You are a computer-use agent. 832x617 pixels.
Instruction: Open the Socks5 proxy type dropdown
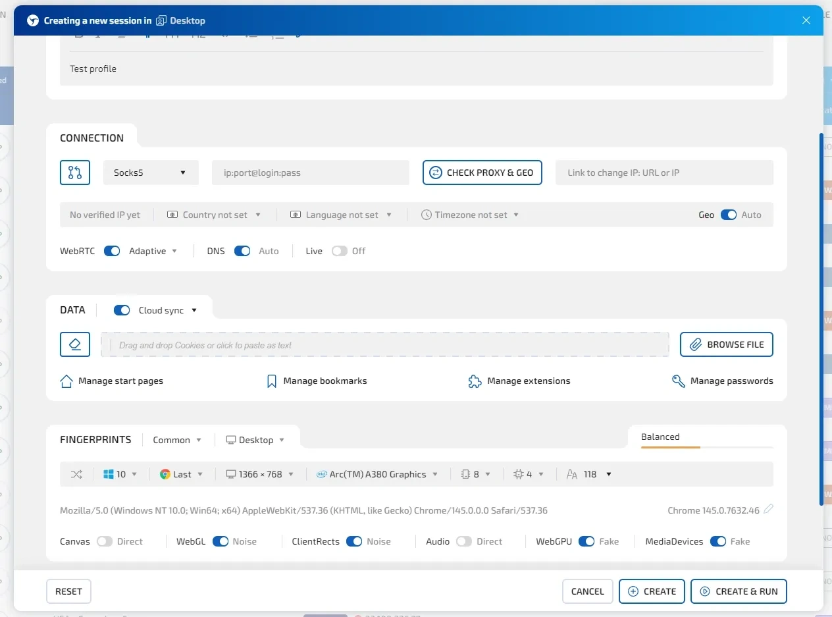(x=151, y=173)
